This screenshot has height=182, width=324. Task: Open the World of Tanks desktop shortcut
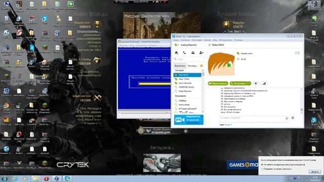pos(314,93)
